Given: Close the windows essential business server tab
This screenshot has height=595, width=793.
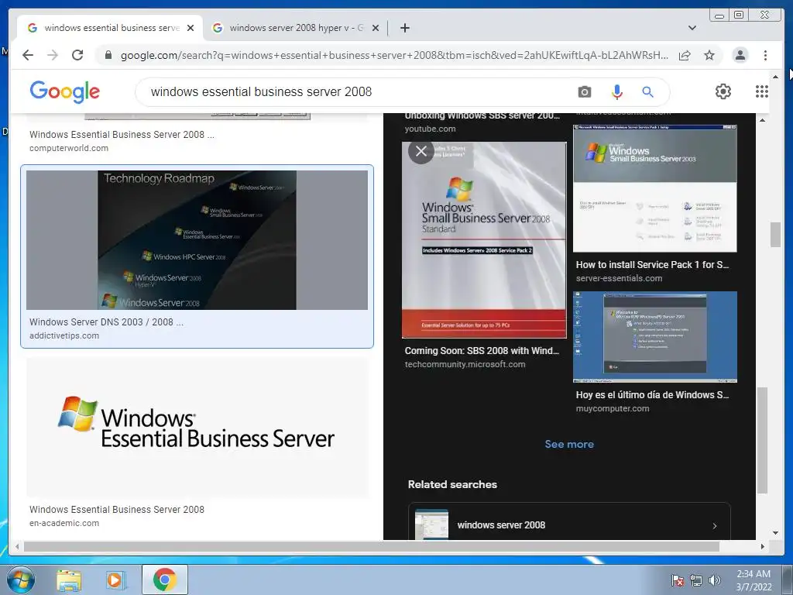Looking at the screenshot, I should tap(191, 28).
